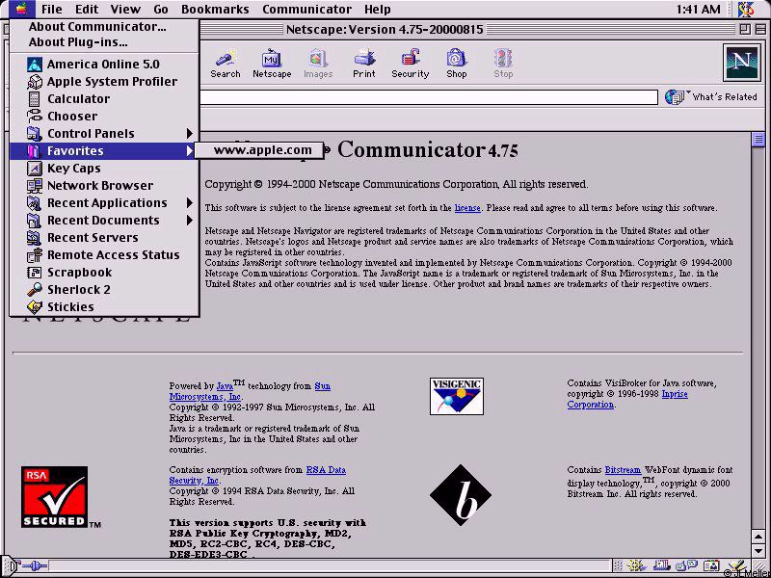Click the Shop bag toolbar icon
771x578 pixels.
(x=456, y=64)
